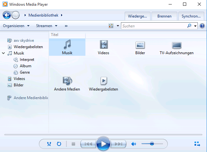The height and width of the screenshot is (152, 207).
Task: Select Musik in the sidebar tree
Action: click(16, 53)
